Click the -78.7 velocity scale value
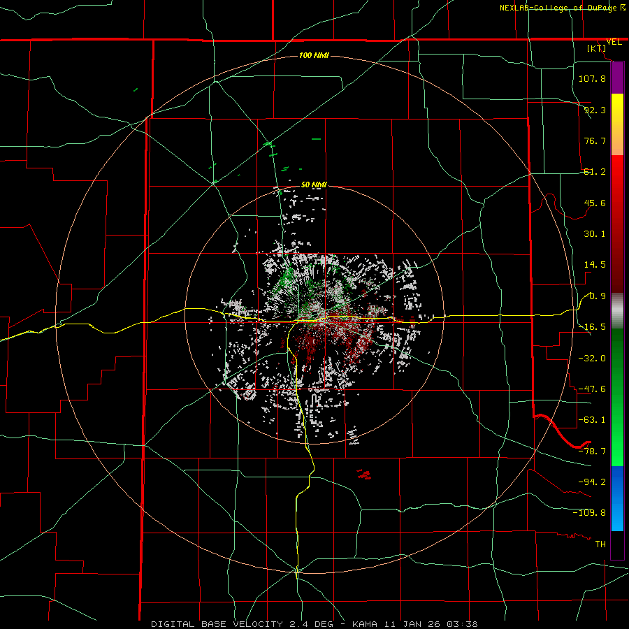The width and height of the screenshot is (629, 629). (x=592, y=451)
